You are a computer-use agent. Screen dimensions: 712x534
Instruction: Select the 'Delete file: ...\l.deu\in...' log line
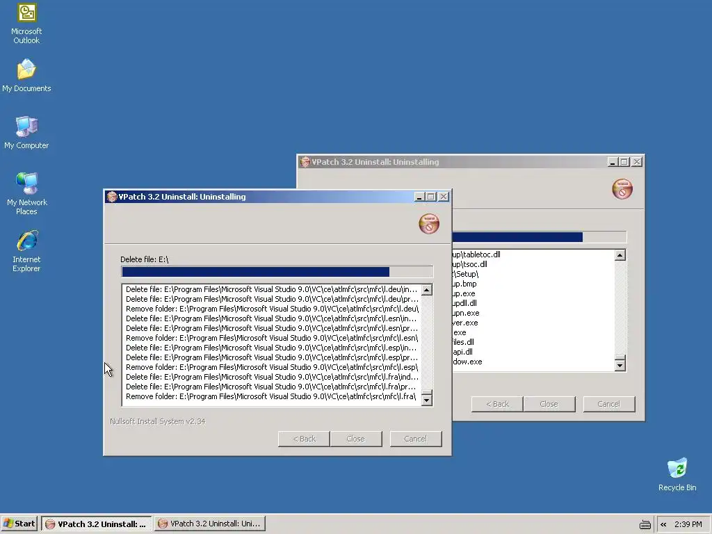[272, 289]
